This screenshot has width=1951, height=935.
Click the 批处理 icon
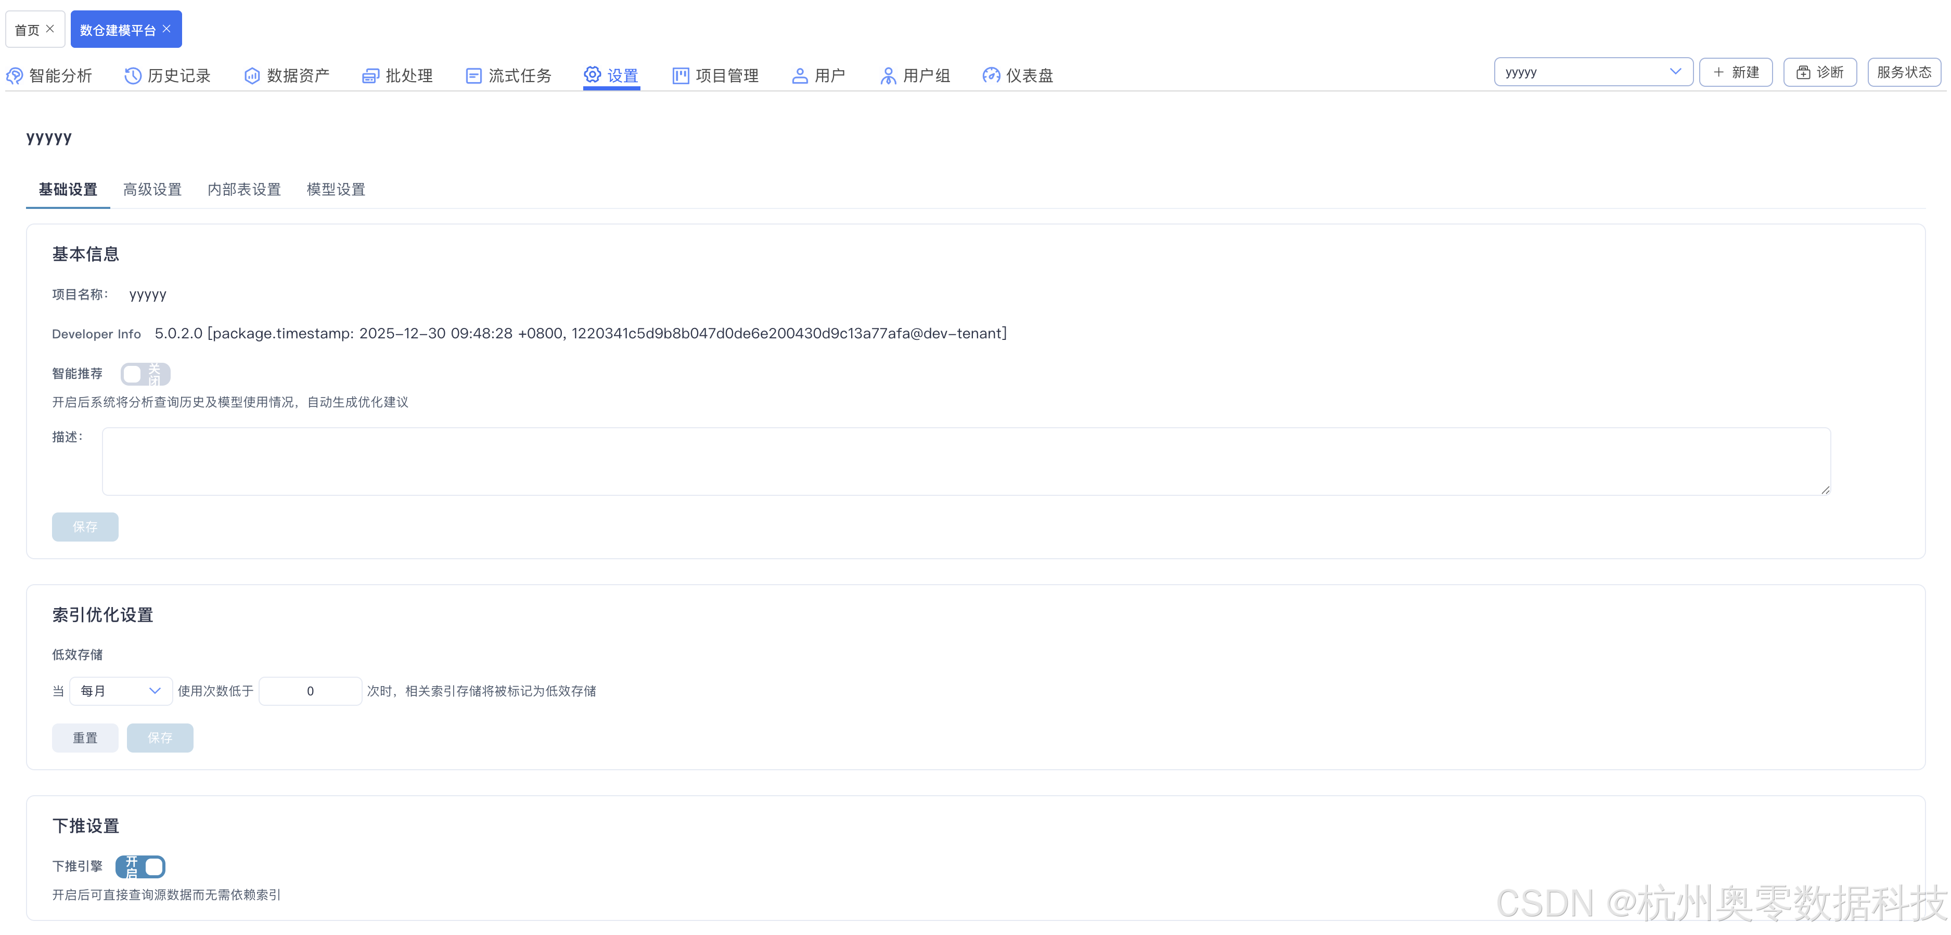coord(370,76)
